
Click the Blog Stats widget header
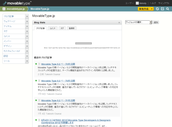(77, 22)
